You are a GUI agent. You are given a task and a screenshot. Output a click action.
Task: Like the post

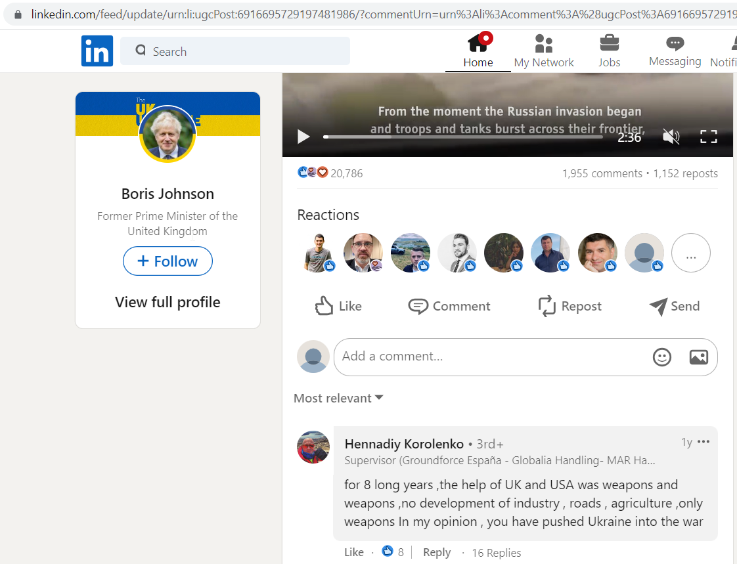click(x=338, y=306)
